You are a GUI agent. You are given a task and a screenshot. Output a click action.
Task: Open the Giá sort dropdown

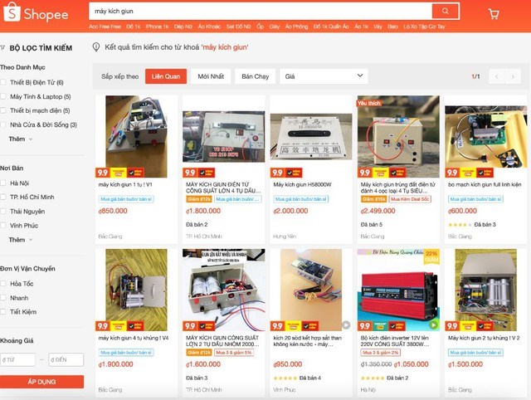[x=324, y=76]
